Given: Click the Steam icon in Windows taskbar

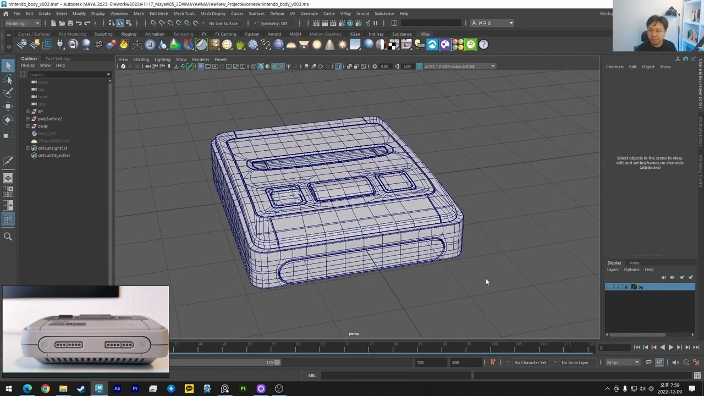Looking at the screenshot, I should (x=81, y=389).
